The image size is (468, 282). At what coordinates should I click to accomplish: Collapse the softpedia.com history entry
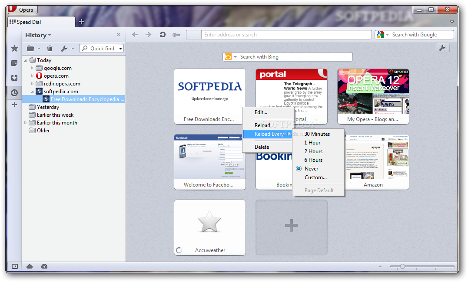32,92
